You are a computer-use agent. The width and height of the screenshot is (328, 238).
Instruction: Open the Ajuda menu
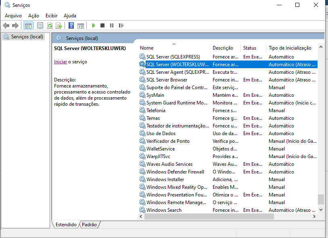click(70, 16)
